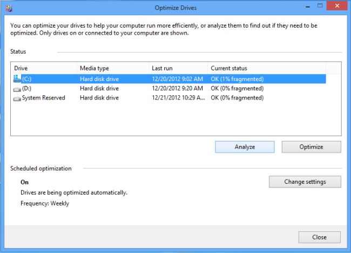Click OK (0% fragmented) status in D: row
This screenshot has height=253, width=351.
(237, 89)
